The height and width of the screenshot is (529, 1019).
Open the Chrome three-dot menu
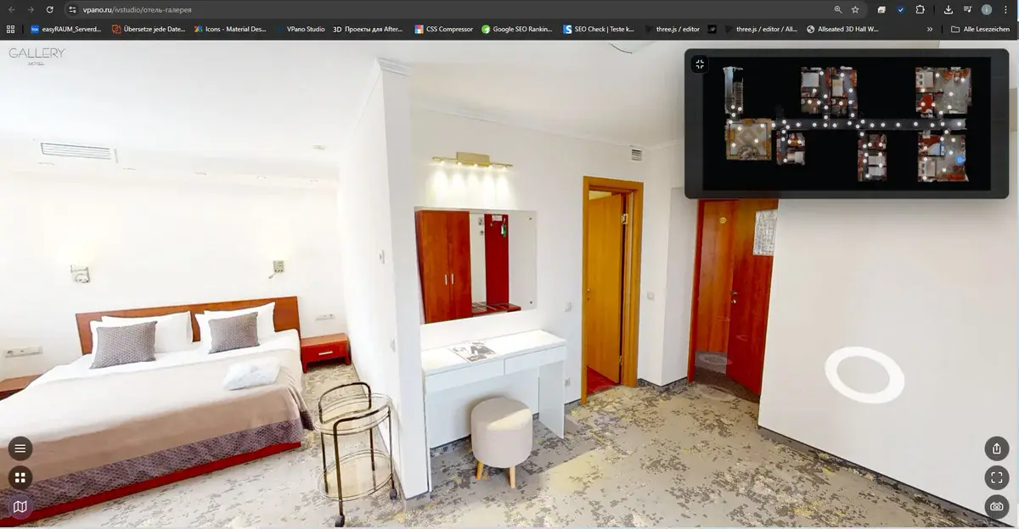point(1005,9)
